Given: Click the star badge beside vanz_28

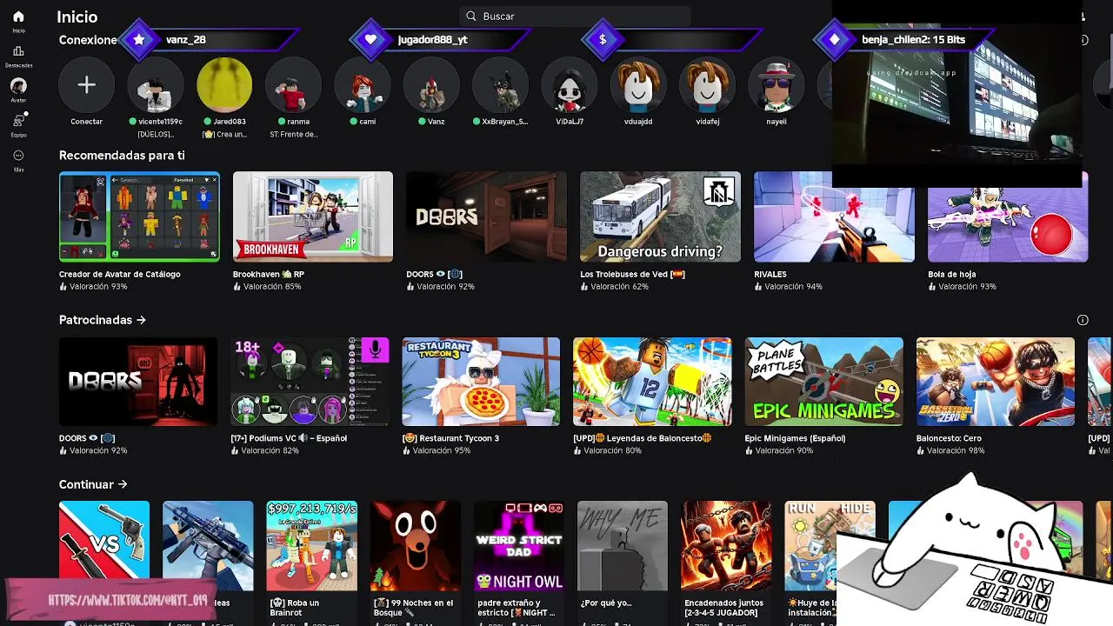Looking at the screenshot, I should pos(139,40).
